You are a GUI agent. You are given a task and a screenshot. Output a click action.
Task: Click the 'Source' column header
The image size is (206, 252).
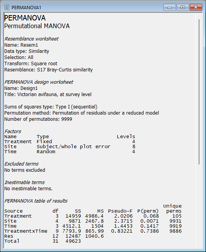[x=14, y=211]
